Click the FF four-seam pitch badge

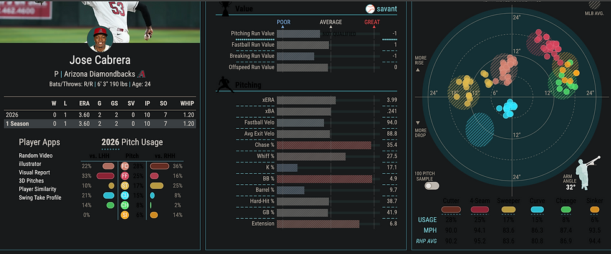tap(125, 176)
